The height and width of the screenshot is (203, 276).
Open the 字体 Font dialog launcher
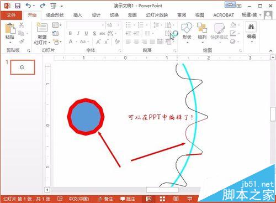(120, 50)
